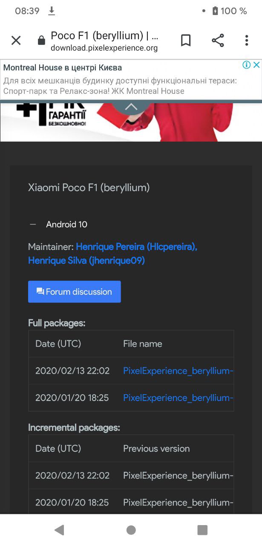Tap the page title URL bar
262x546 pixels.
(x=104, y=41)
